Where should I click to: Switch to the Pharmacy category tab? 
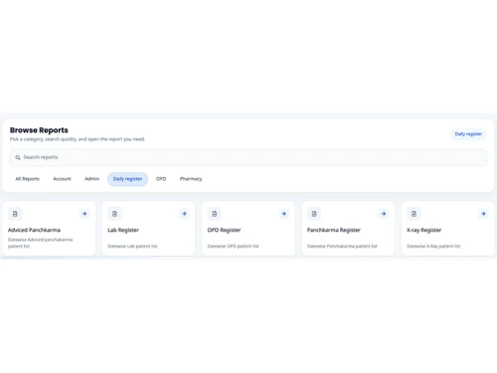pyautogui.click(x=191, y=179)
